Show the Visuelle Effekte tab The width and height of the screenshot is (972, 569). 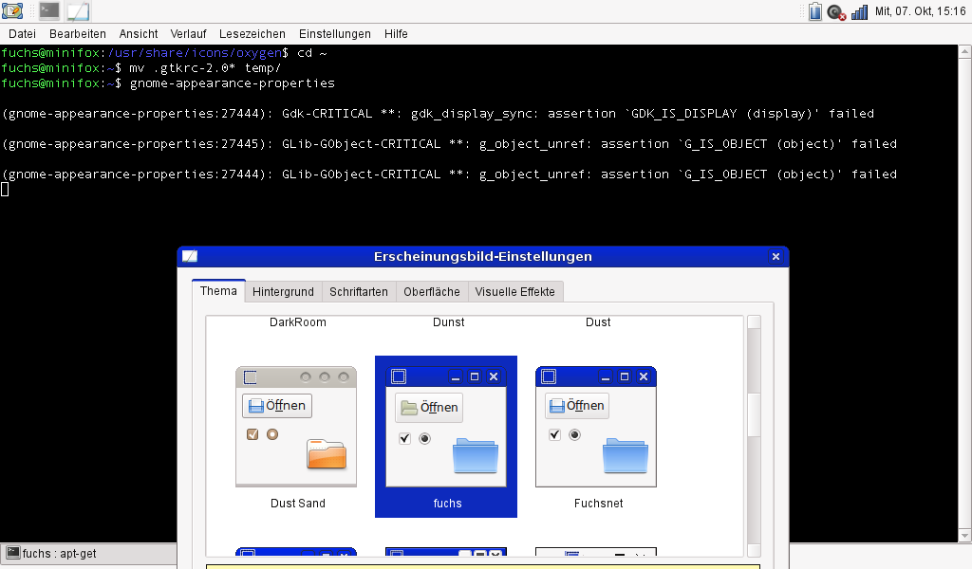pos(516,292)
